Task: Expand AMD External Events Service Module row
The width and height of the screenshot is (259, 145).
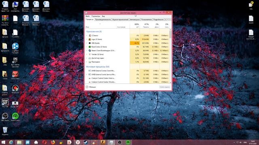Action: [87, 75]
